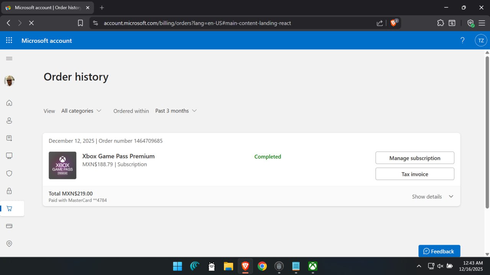Open Brave Shields icon in address bar
This screenshot has height=275, width=490.
[x=394, y=23]
